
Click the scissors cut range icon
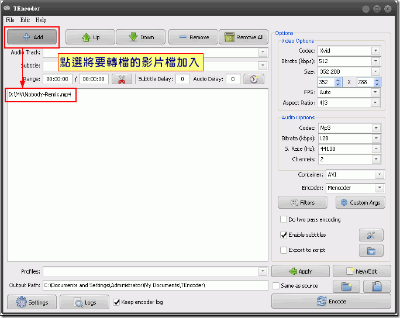[x=121, y=79]
